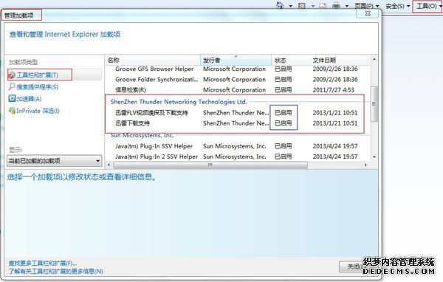Click the vertical scrollbar thumb in add-on list
443x282 pixels.
coord(374,103)
